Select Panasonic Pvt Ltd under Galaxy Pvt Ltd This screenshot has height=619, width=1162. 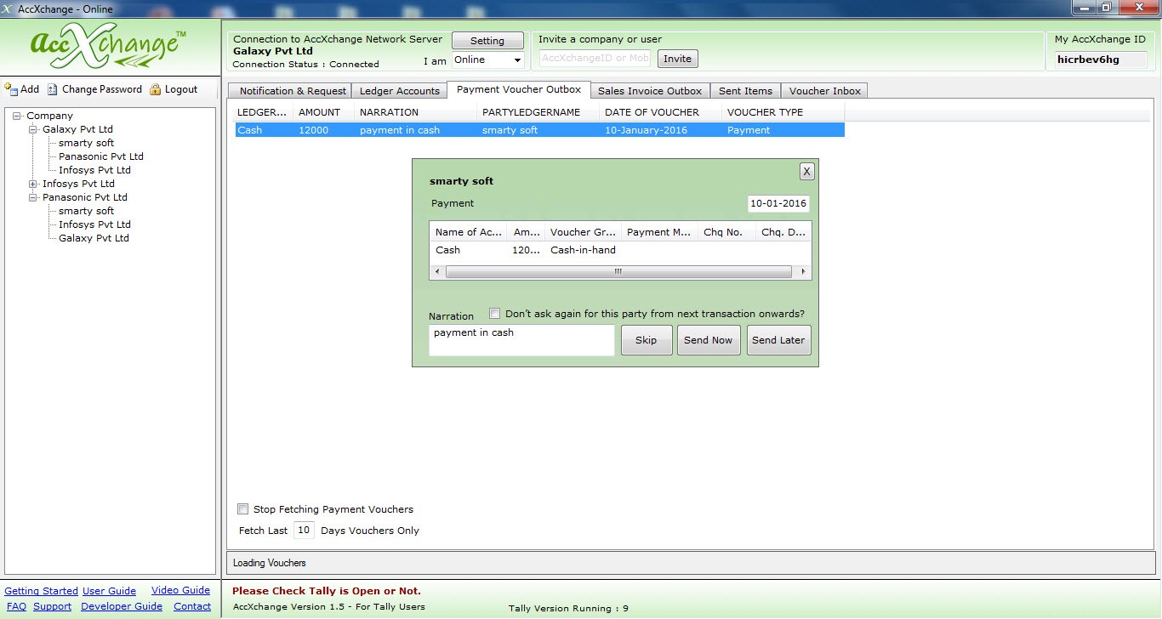[101, 156]
